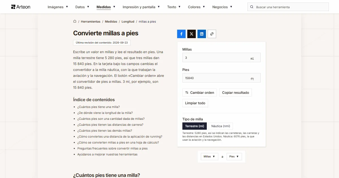Open Medidas breadcrumb link
The height and width of the screenshot is (178, 339).
[x=111, y=21]
